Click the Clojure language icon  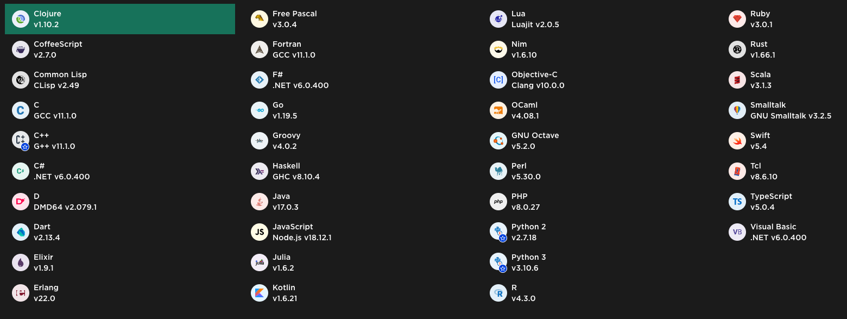pos(21,19)
